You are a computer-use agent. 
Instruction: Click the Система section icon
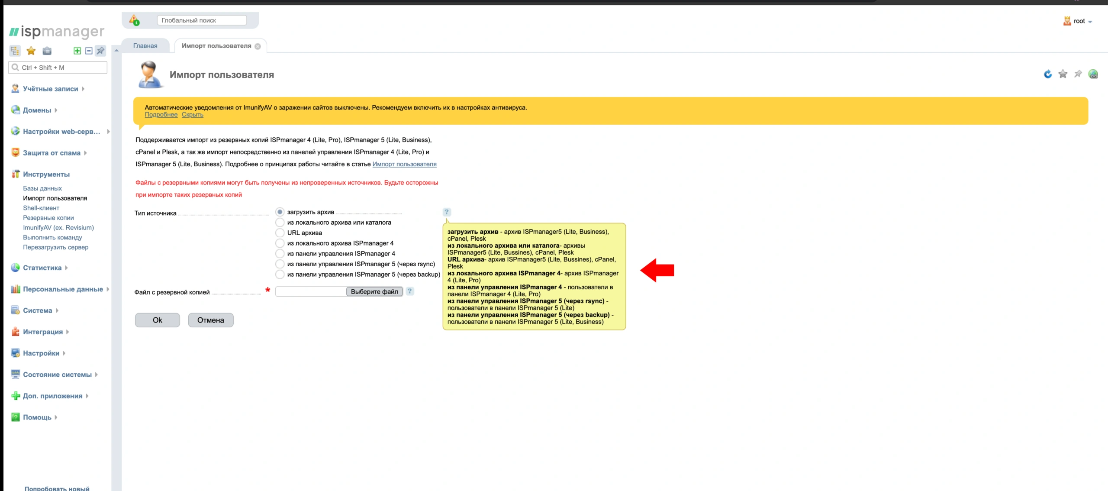pos(15,310)
